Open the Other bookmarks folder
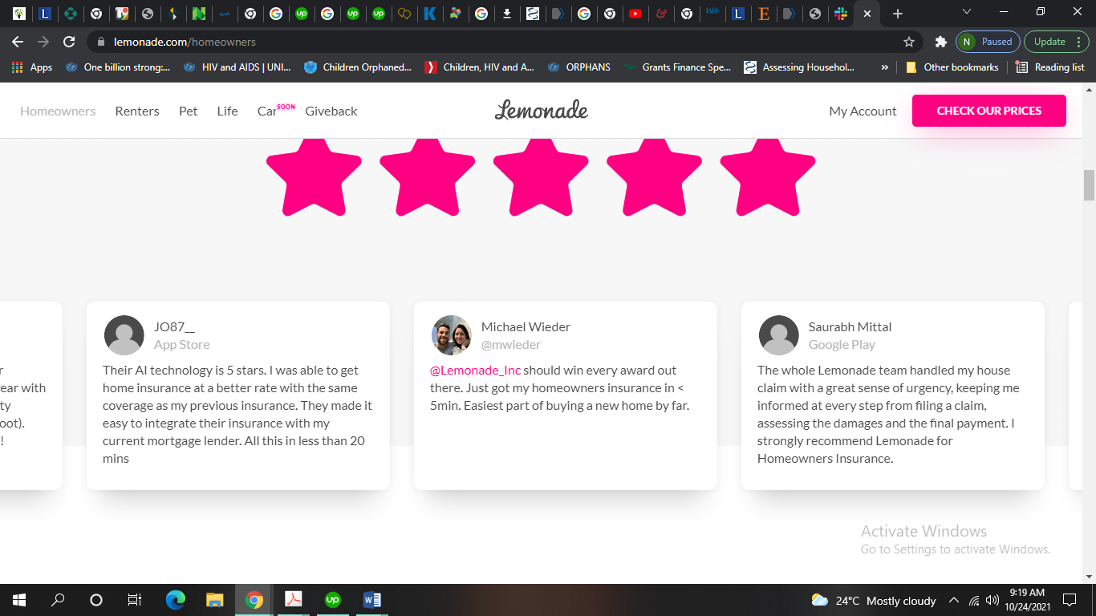1096x616 pixels. [x=952, y=67]
